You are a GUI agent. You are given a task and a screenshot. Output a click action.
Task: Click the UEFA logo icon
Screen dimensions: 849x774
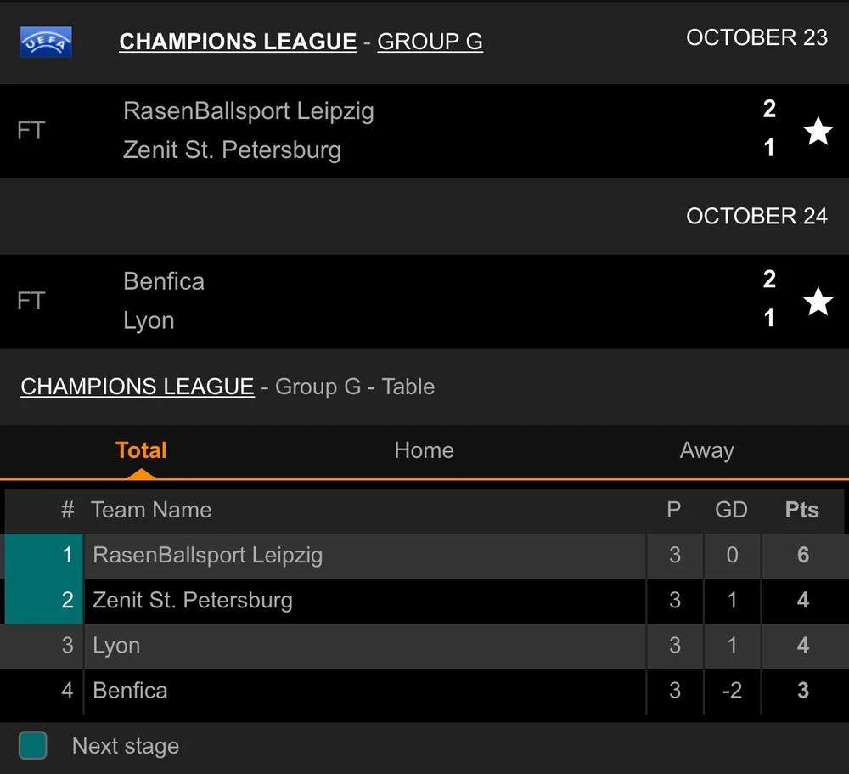(x=46, y=42)
